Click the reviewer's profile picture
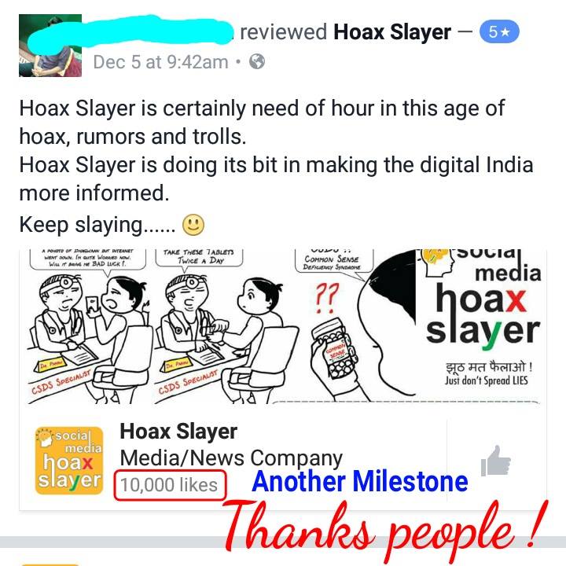This screenshot has height=566, width=566. (x=50, y=46)
